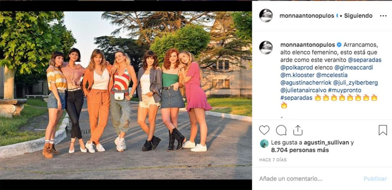392x190 pixels.
Task: Open comments via the speech bubble icon
Action: click(281, 130)
